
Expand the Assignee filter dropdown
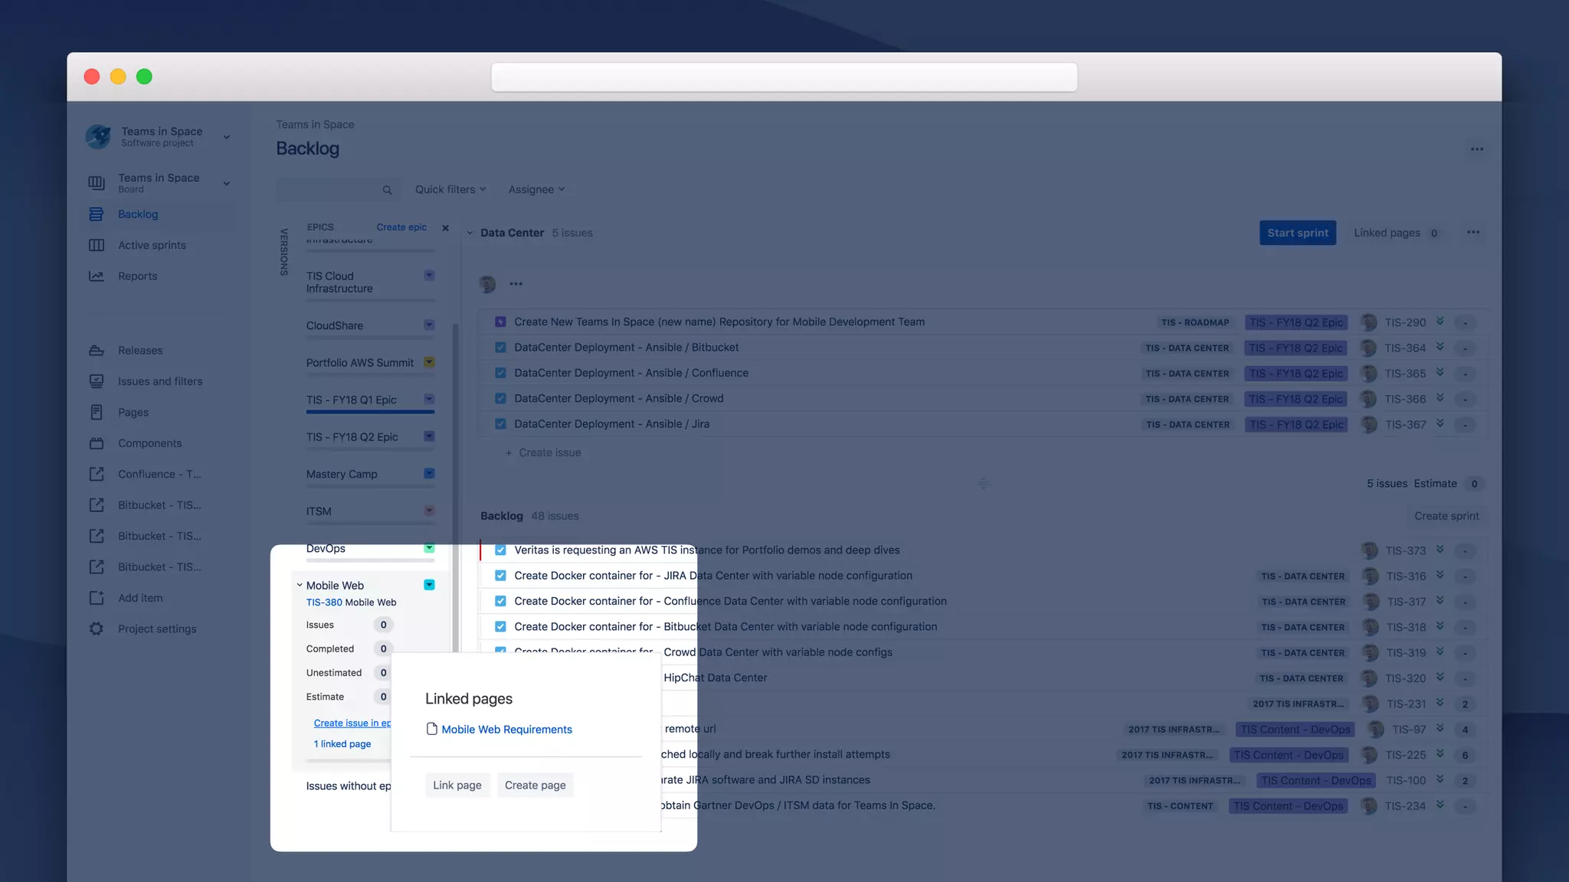[536, 190]
